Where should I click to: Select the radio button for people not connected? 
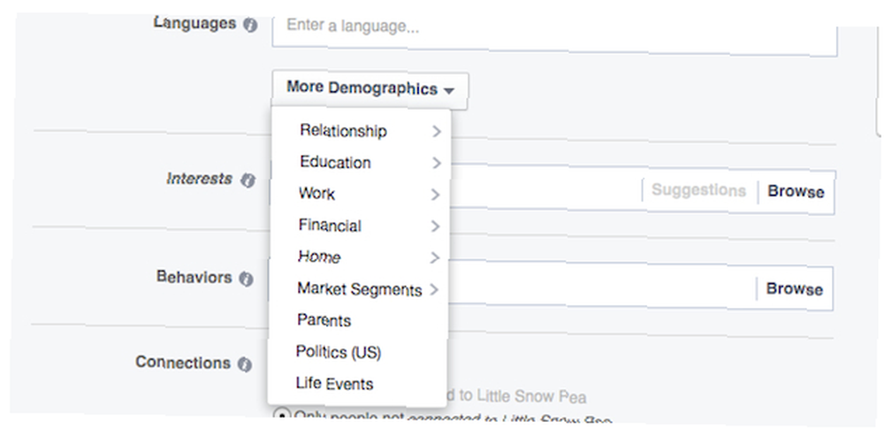pos(284,418)
